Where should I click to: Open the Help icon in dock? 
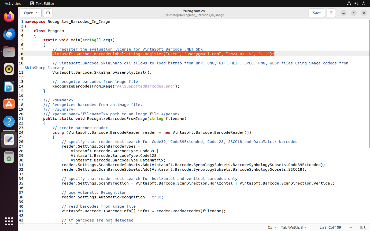click(9, 122)
